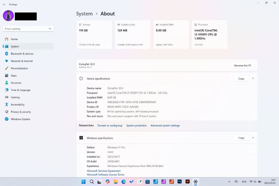
Task: Collapse the Device specifications section
Action: (253, 79)
